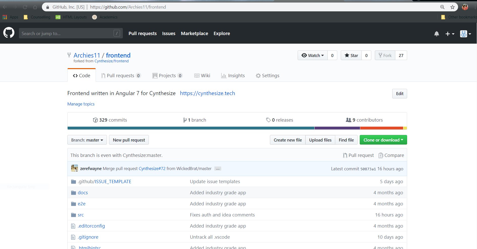The height and width of the screenshot is (249, 477).
Task: Open the Clone or download dropdown
Action: tap(383, 140)
